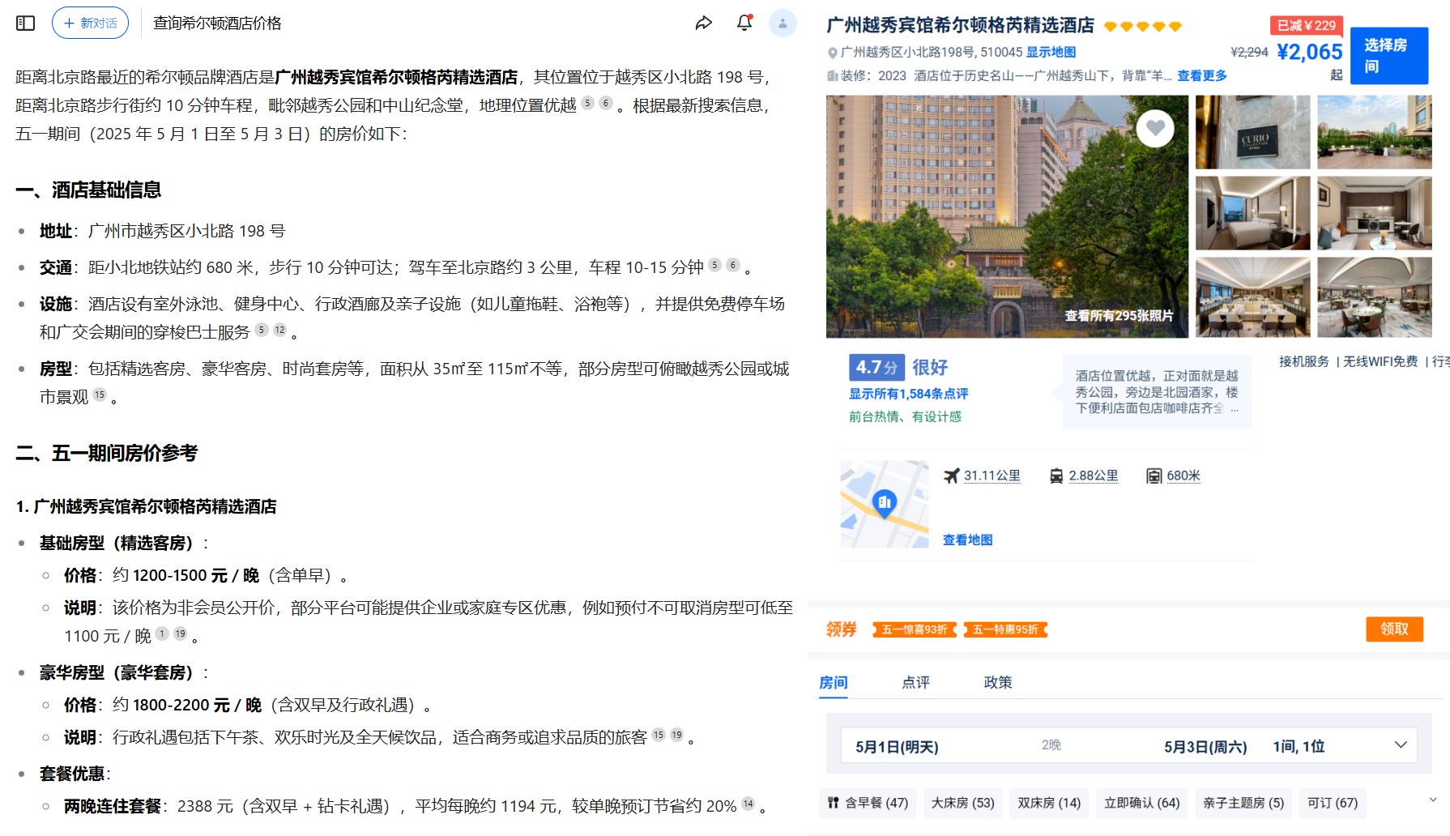Viewport: 1450px width, 836px height.
Task: Open the rooftop garden thumbnail
Action: [1374, 132]
